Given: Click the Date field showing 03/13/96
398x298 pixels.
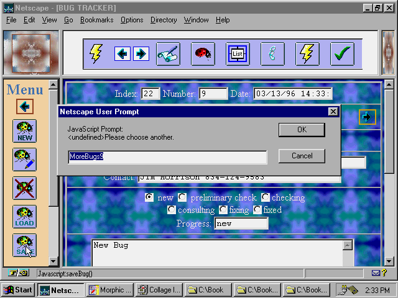Looking at the screenshot, I should tap(293, 94).
